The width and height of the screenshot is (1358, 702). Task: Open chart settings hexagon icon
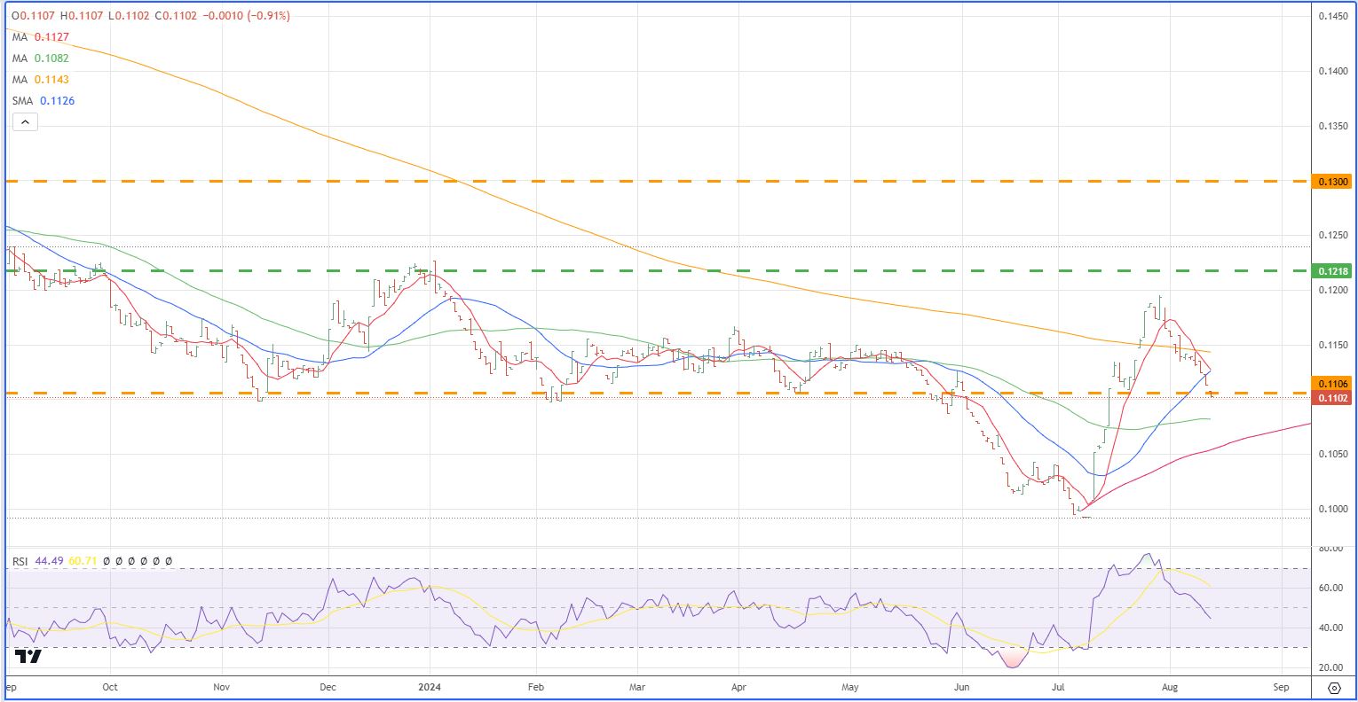(1334, 689)
